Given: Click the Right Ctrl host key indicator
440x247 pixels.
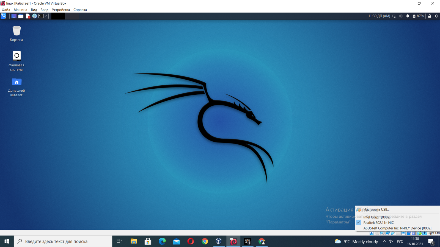Looking at the screenshot, I should [x=434, y=233].
